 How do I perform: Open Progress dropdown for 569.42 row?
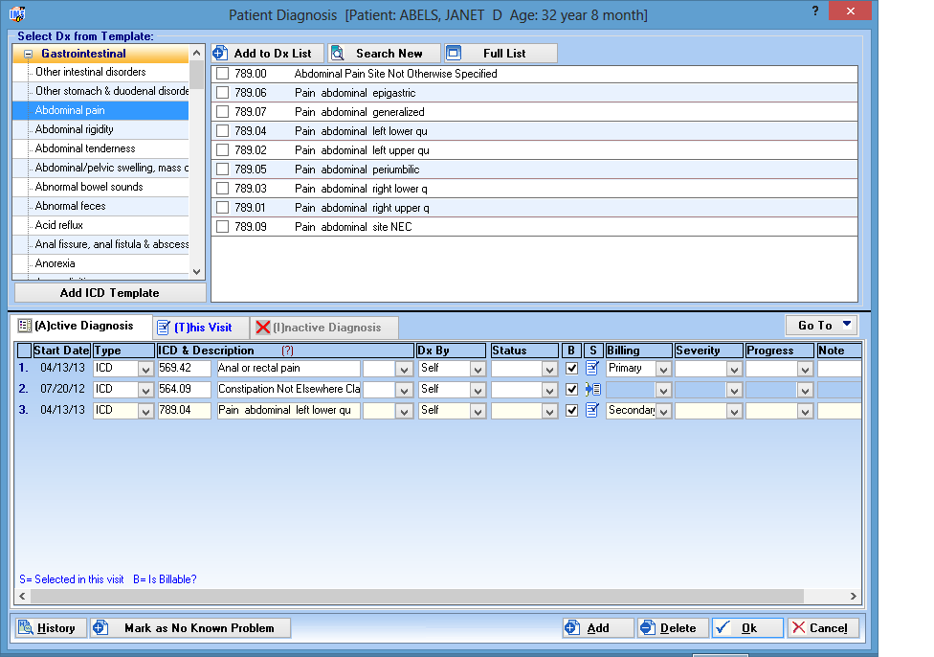click(805, 369)
